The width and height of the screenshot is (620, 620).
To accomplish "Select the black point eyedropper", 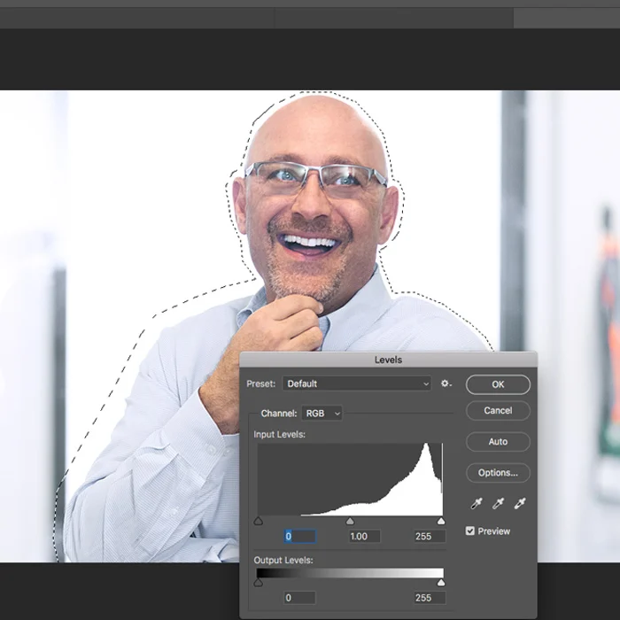I will [477, 503].
